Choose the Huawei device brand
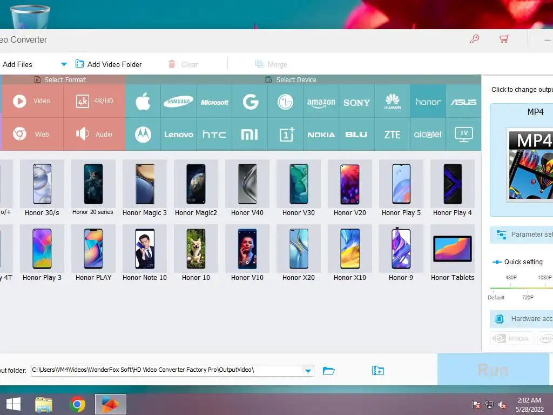Image resolution: width=553 pixels, height=415 pixels. coord(392,102)
